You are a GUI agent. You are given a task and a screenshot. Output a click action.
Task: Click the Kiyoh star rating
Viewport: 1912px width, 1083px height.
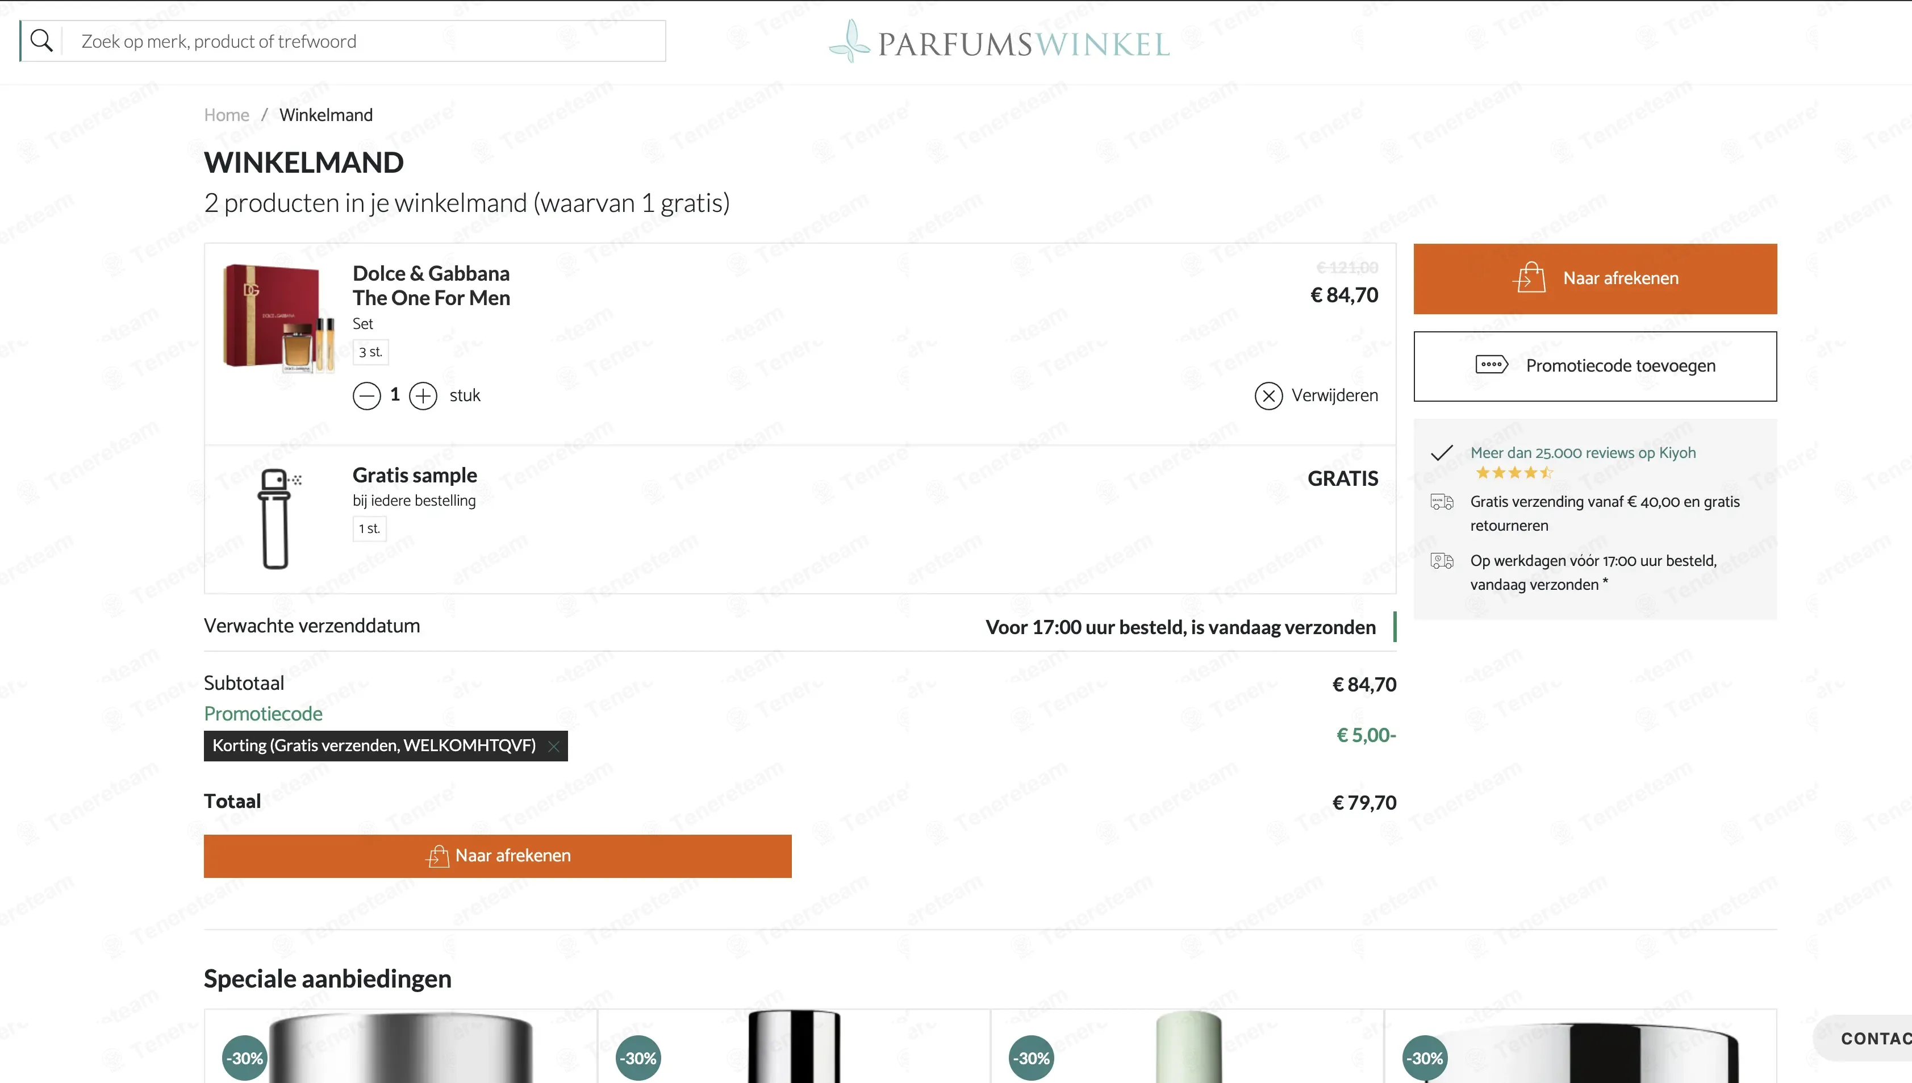1514,472
